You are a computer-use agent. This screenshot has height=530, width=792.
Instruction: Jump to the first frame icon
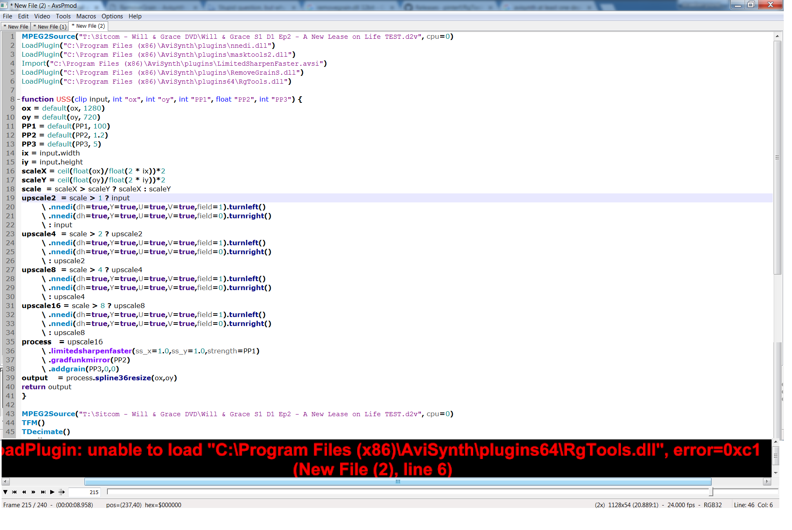[15, 492]
